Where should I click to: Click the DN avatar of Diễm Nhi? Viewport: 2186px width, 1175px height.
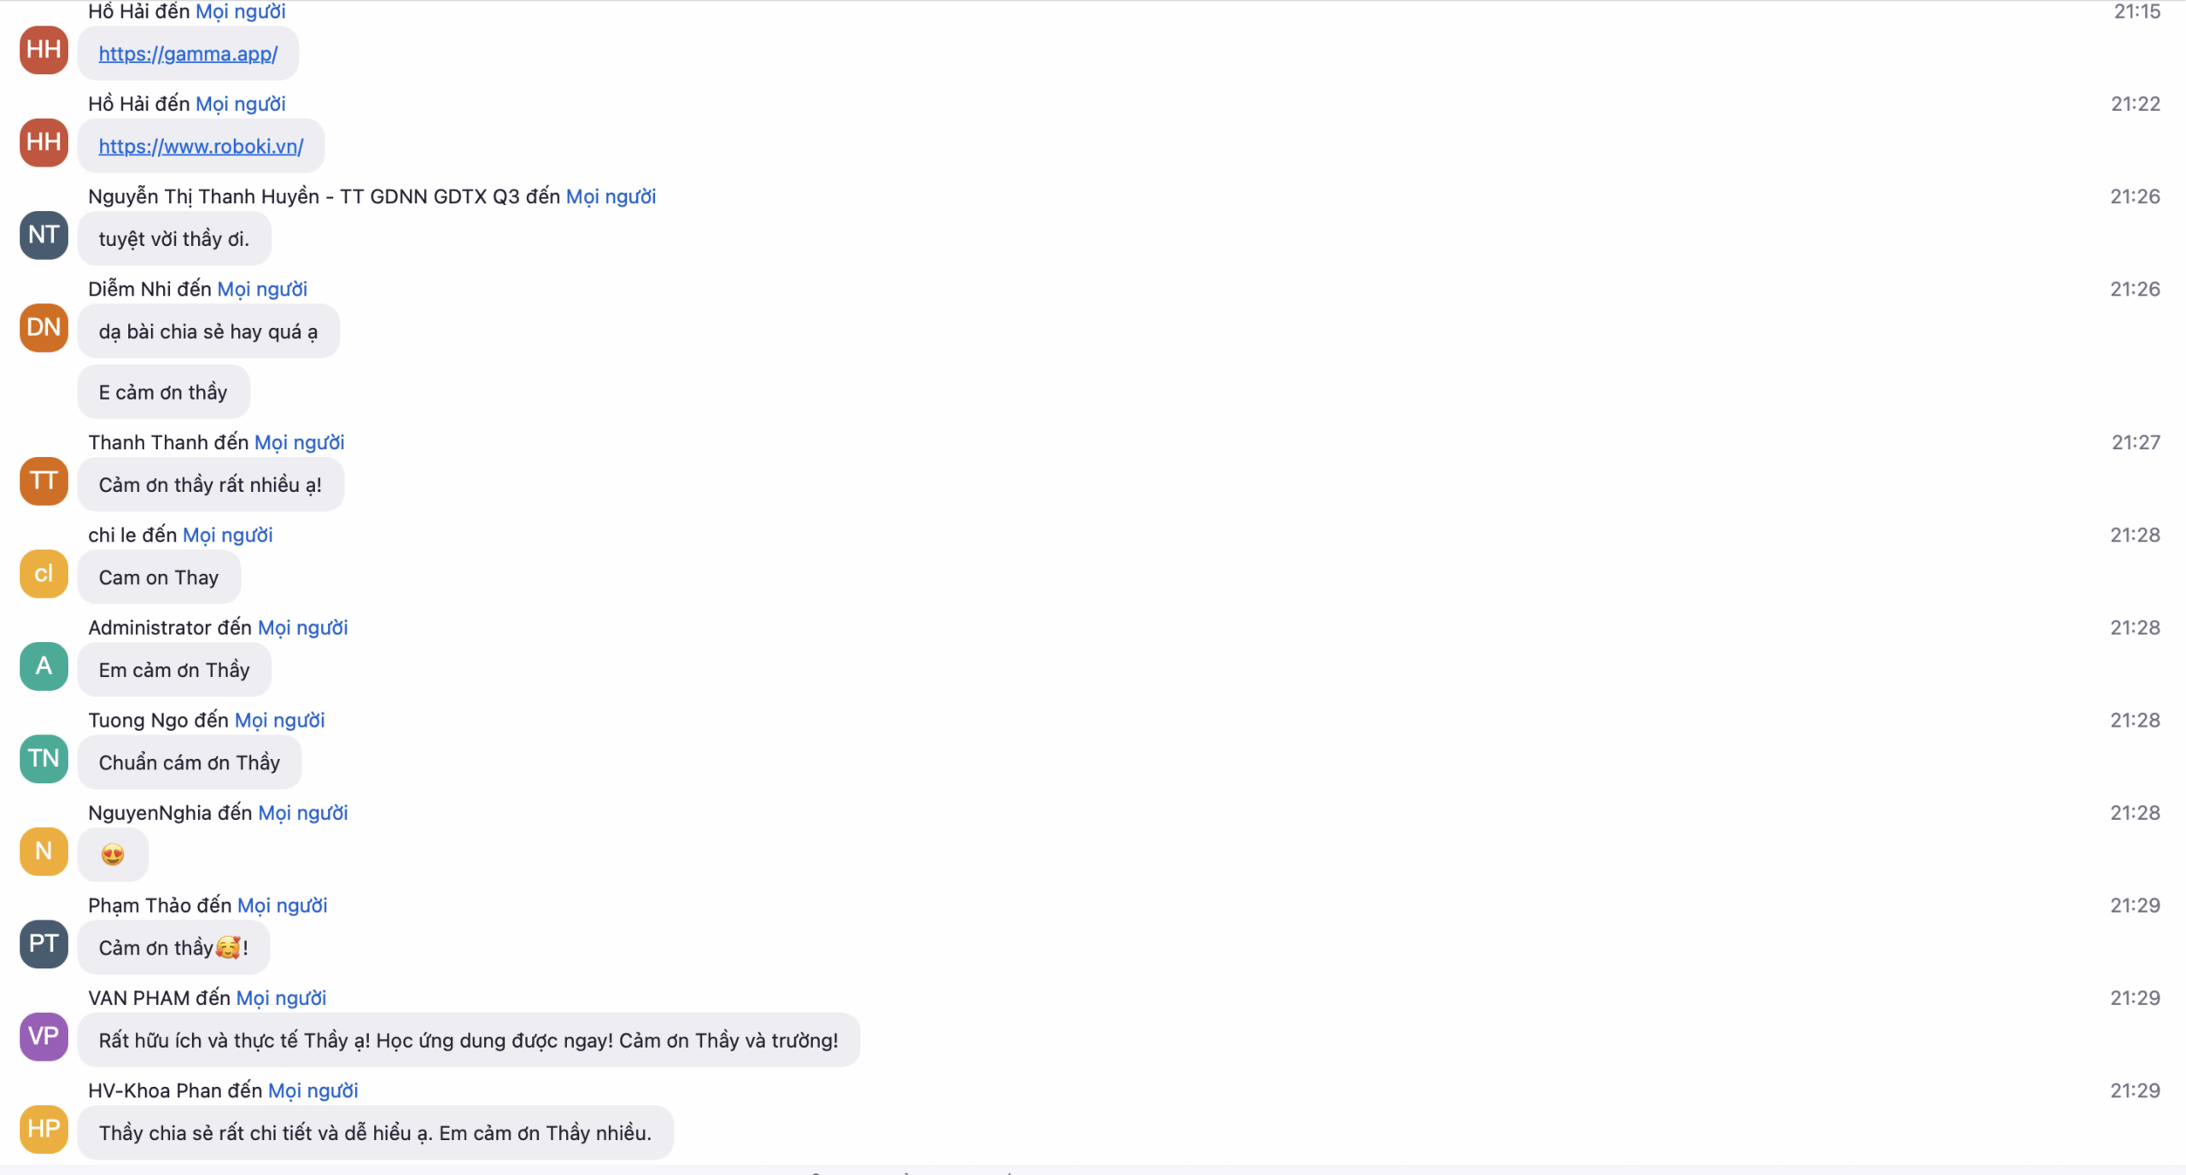(44, 327)
